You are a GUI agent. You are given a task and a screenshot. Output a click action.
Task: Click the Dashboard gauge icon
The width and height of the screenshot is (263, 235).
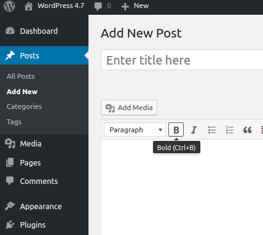pyautogui.click(x=10, y=31)
